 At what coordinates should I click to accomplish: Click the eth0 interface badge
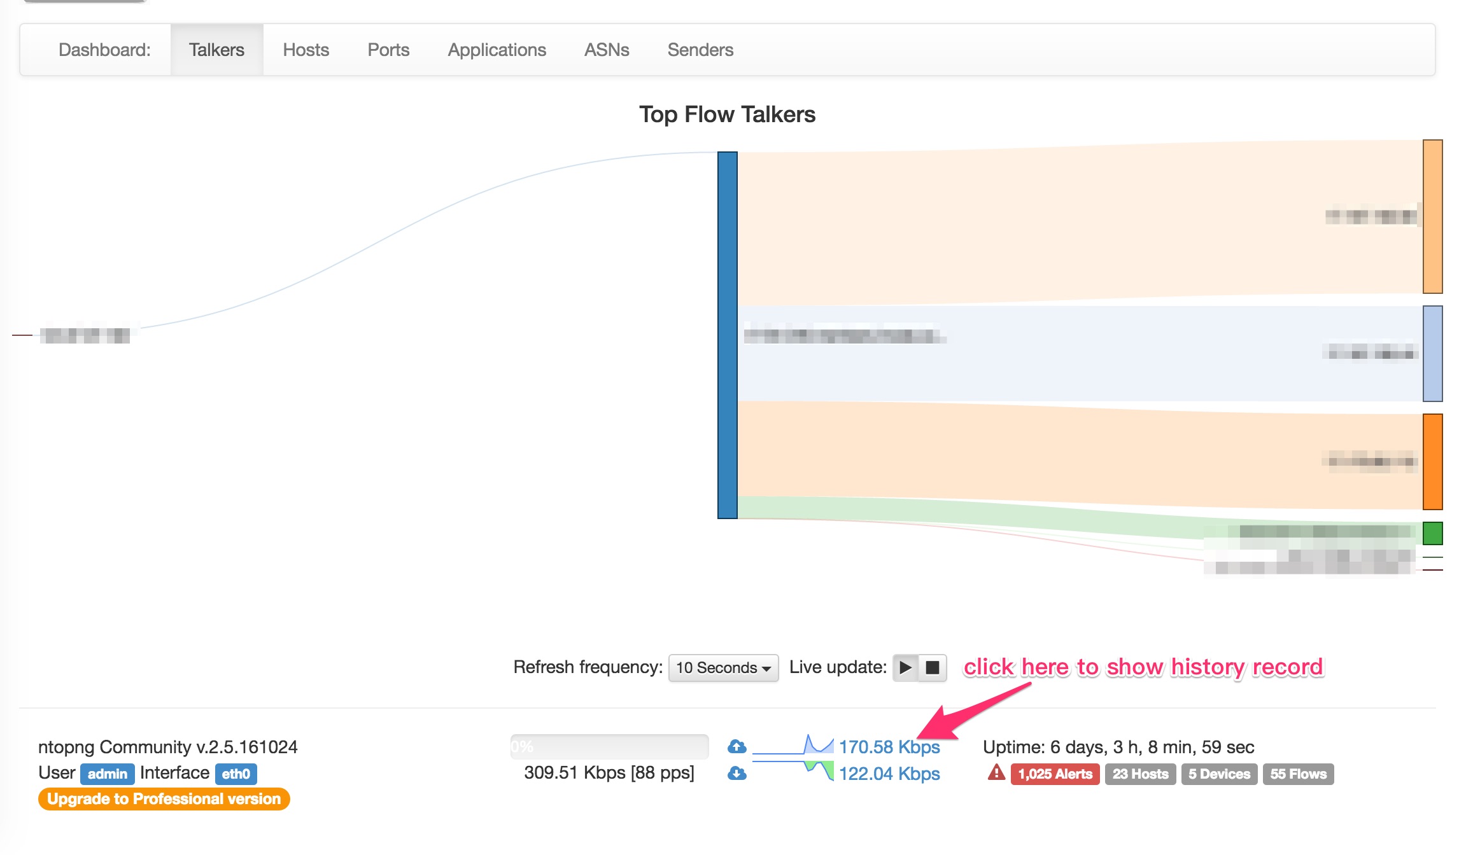236,774
